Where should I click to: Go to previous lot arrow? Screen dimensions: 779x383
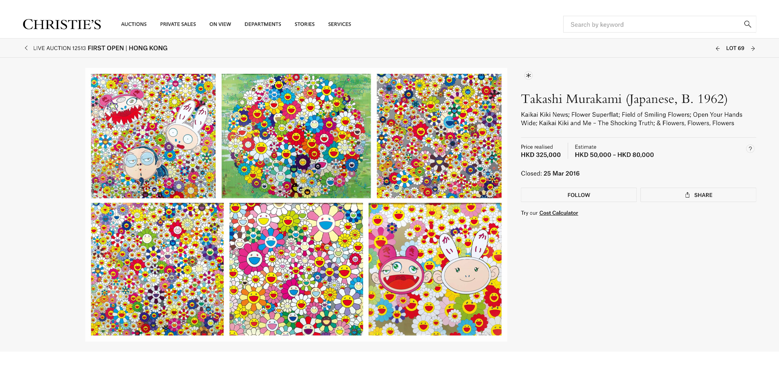pos(718,48)
